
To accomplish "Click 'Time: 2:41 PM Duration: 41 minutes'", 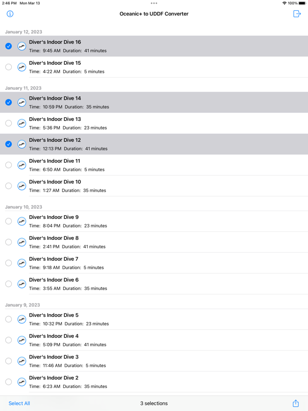I will click(x=67, y=247).
